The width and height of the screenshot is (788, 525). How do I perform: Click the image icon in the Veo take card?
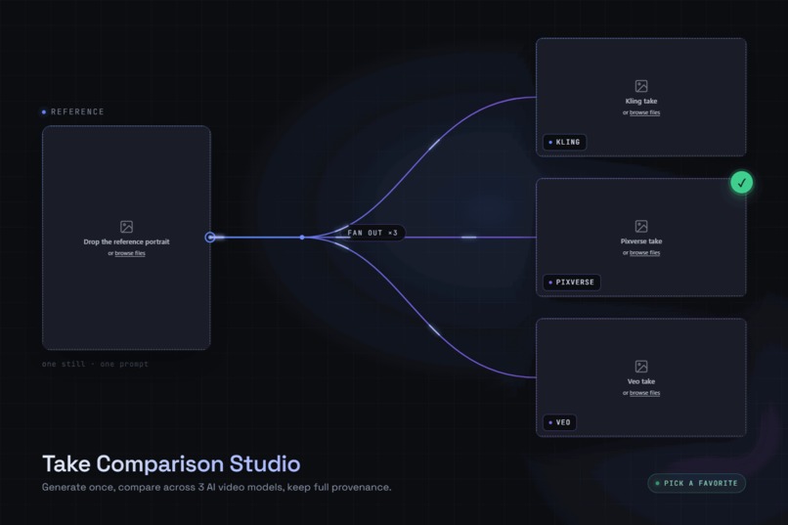pos(641,367)
